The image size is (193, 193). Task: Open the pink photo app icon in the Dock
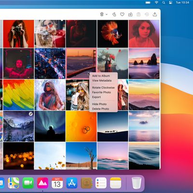tap(42, 183)
